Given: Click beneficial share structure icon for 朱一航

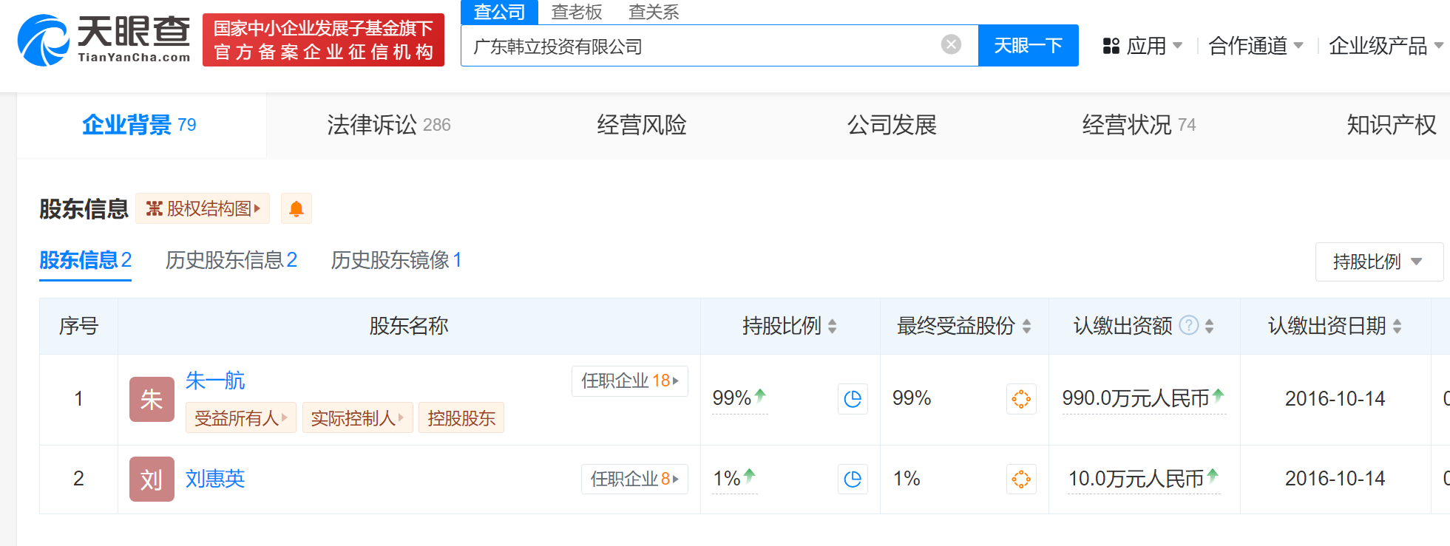Looking at the screenshot, I should [1021, 399].
